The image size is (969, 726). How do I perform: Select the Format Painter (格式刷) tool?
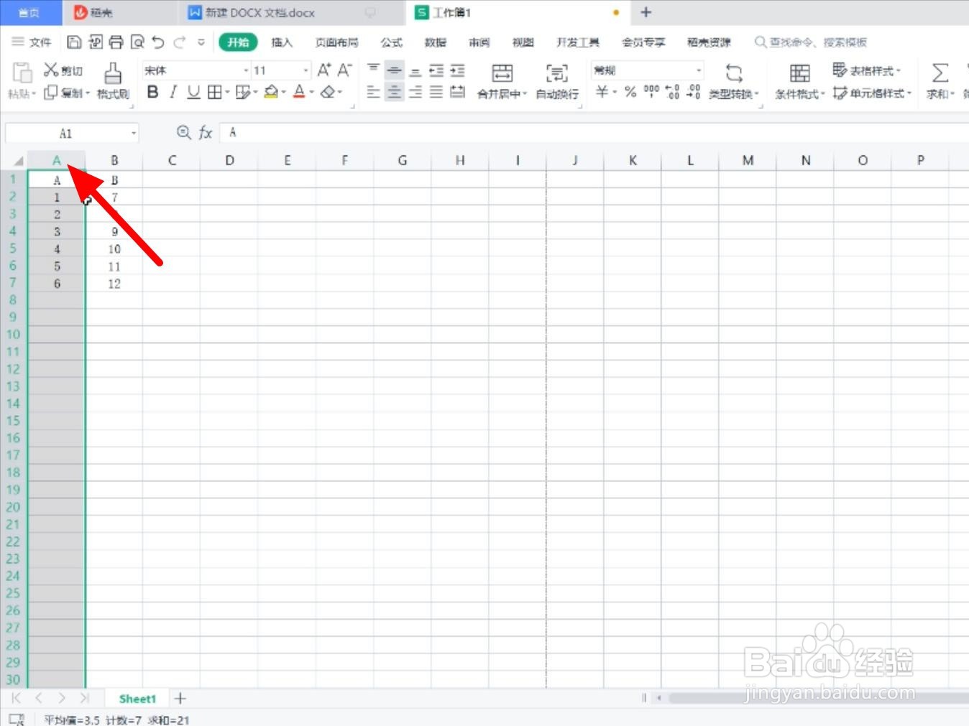pos(113,80)
